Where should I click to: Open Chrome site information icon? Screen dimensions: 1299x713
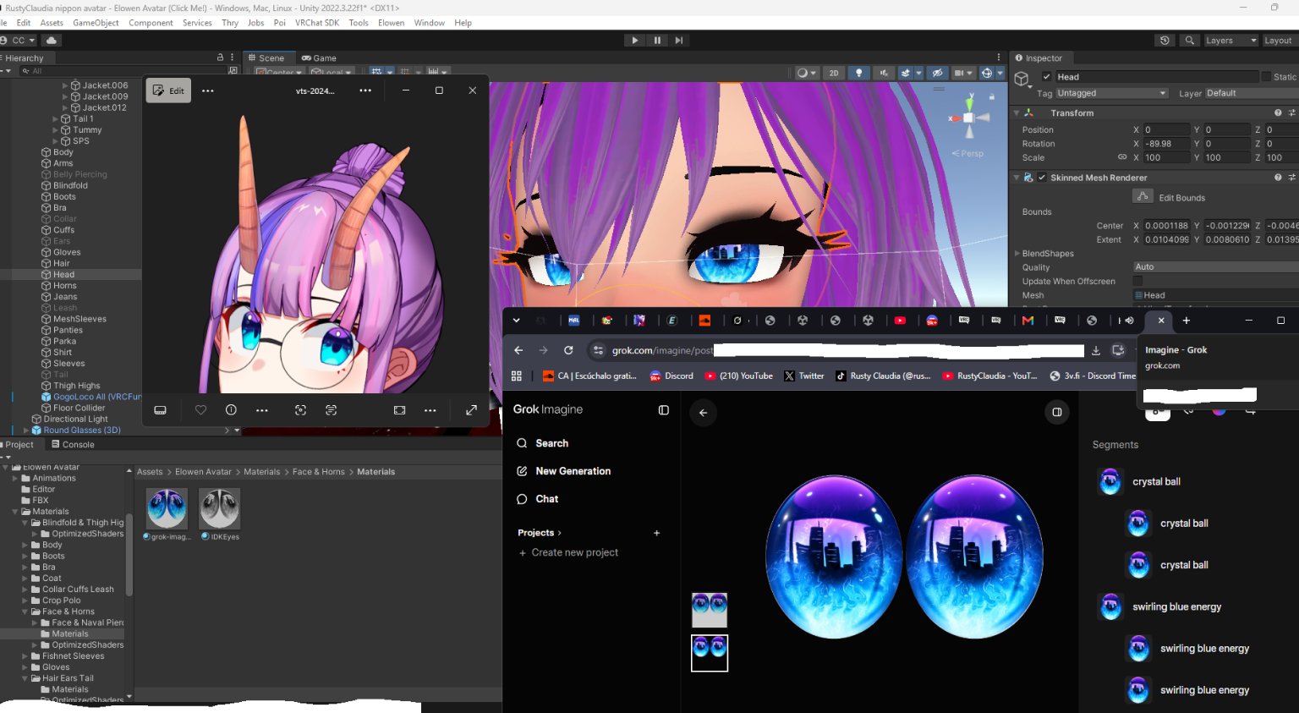(x=598, y=350)
